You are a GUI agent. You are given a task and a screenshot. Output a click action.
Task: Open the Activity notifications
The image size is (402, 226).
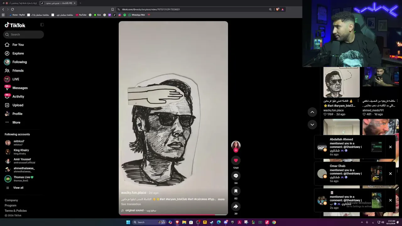coord(14,96)
